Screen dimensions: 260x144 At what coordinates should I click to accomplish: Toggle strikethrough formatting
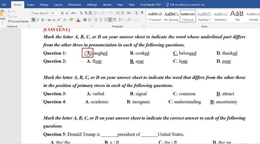[49, 20]
